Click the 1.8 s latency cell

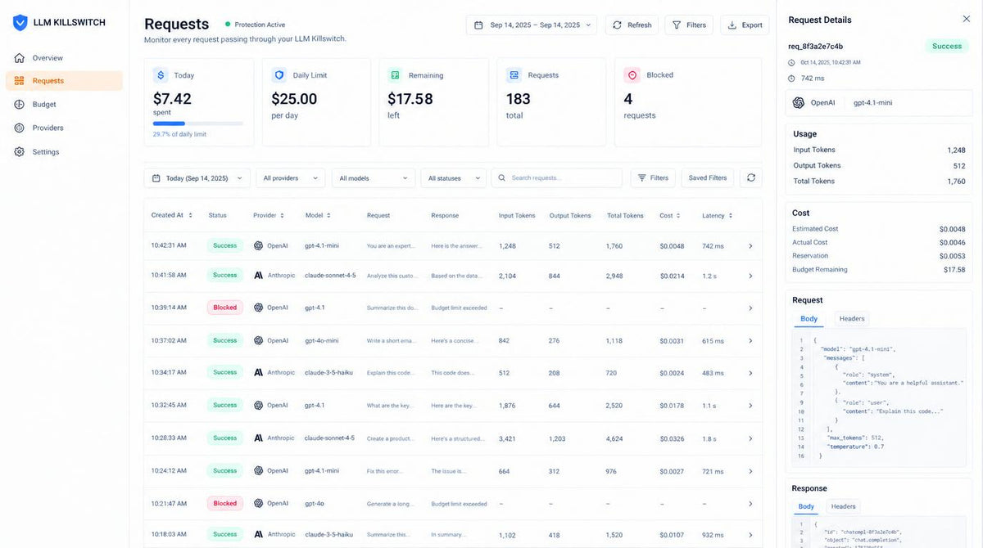coord(709,438)
